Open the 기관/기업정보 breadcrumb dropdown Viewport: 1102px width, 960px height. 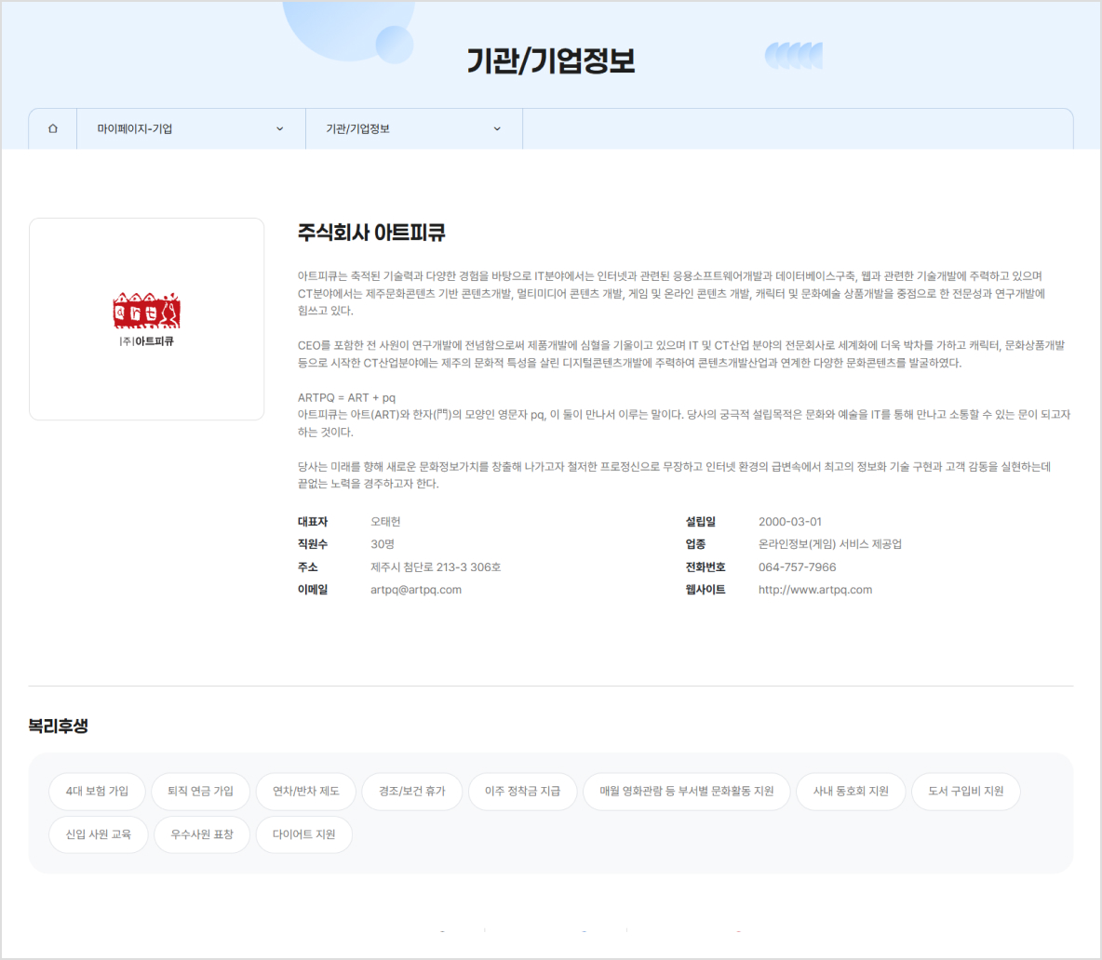414,128
